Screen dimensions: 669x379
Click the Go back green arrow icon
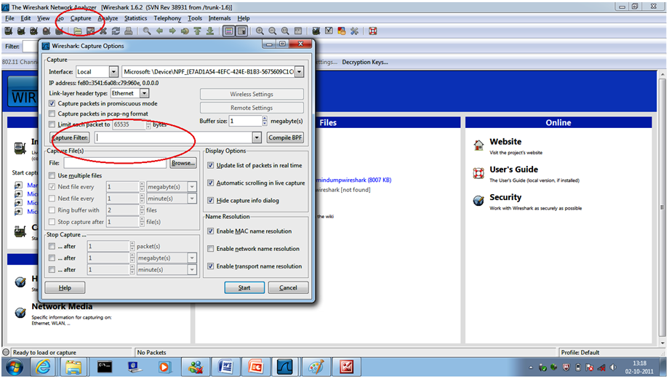point(159,31)
